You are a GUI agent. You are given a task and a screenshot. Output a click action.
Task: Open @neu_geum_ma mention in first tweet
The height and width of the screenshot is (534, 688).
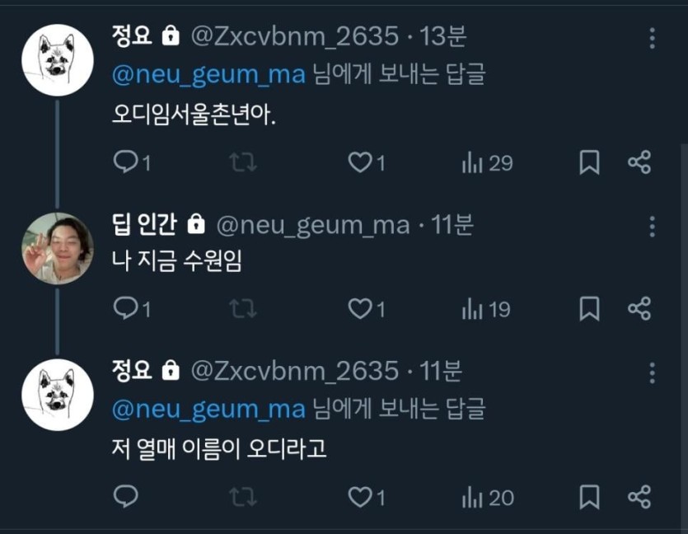pyautogui.click(x=208, y=75)
